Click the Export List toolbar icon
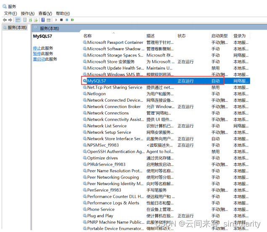The height and width of the screenshot is (232, 267). [36, 20]
